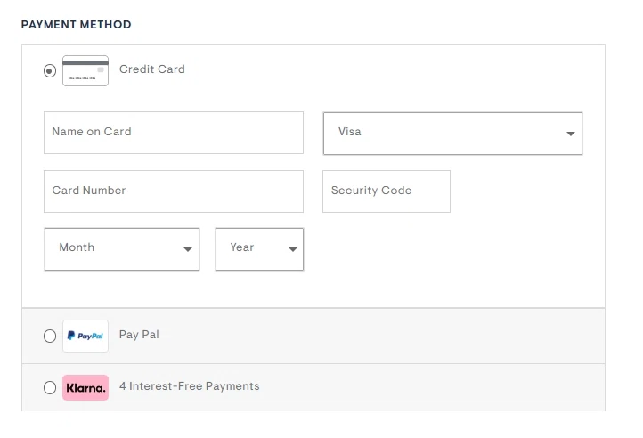Click the credit card icon
Screen dimensions: 643x438
click(x=85, y=71)
